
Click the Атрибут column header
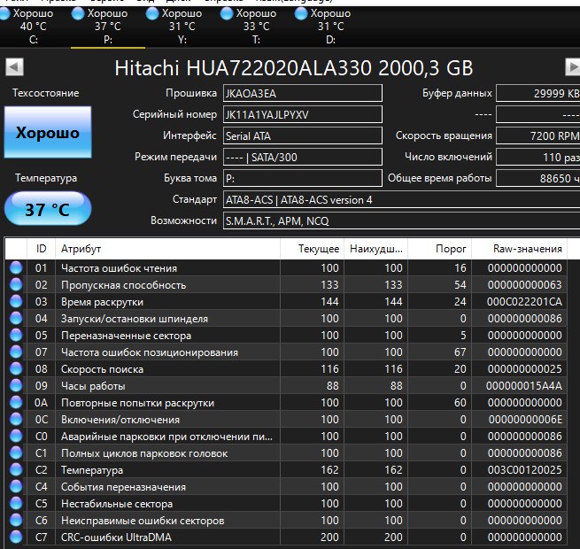point(167,249)
